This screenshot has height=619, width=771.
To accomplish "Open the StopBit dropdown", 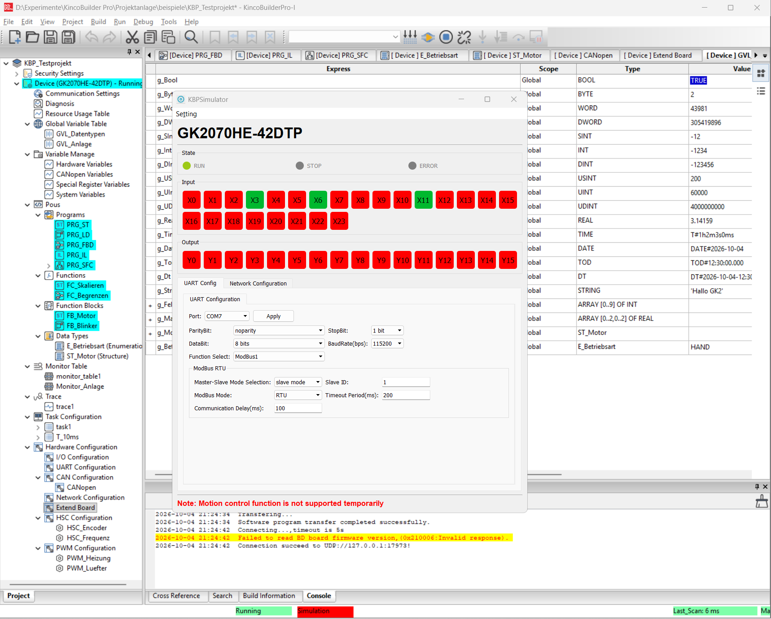I will click(x=387, y=330).
